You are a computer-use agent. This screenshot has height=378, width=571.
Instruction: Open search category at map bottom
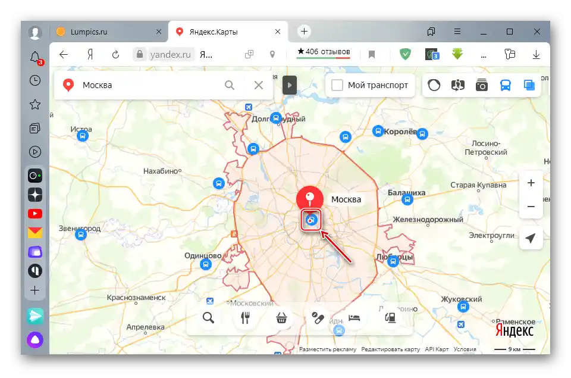pyautogui.click(x=208, y=318)
